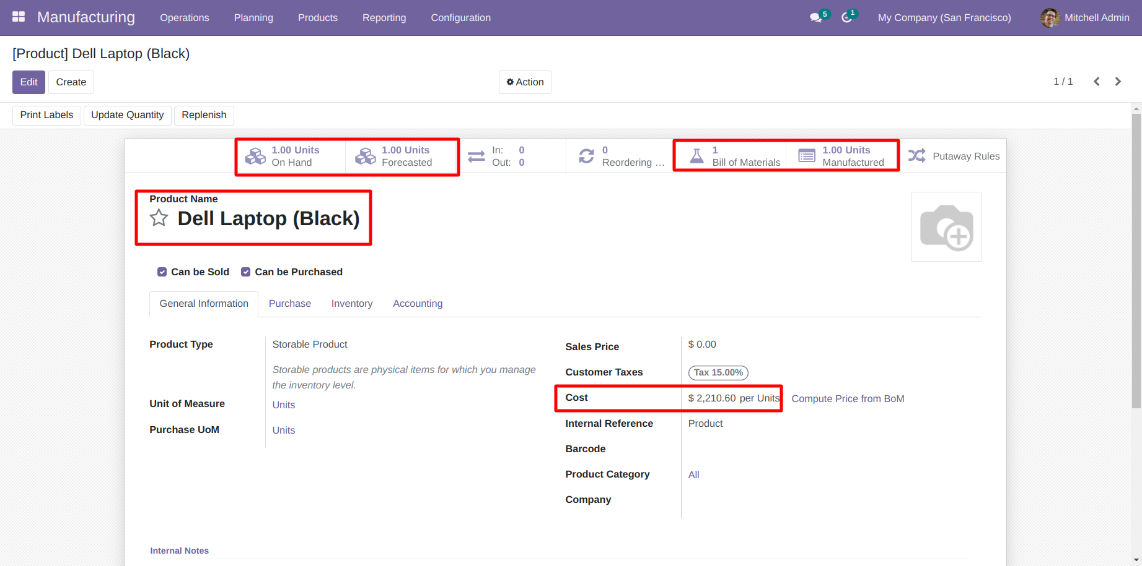Click the Edit button
1142x566 pixels.
pyautogui.click(x=29, y=82)
